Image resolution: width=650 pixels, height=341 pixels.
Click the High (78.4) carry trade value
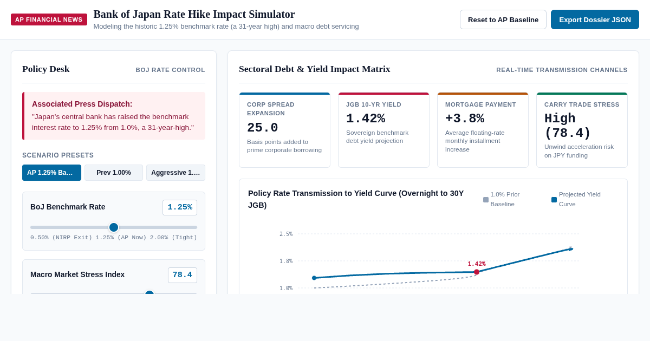click(x=568, y=126)
